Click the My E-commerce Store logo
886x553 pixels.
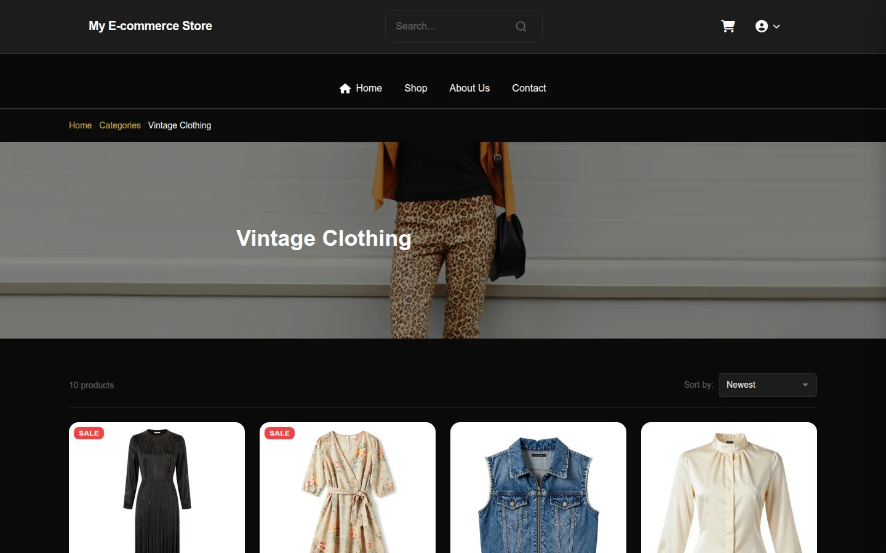(x=150, y=26)
